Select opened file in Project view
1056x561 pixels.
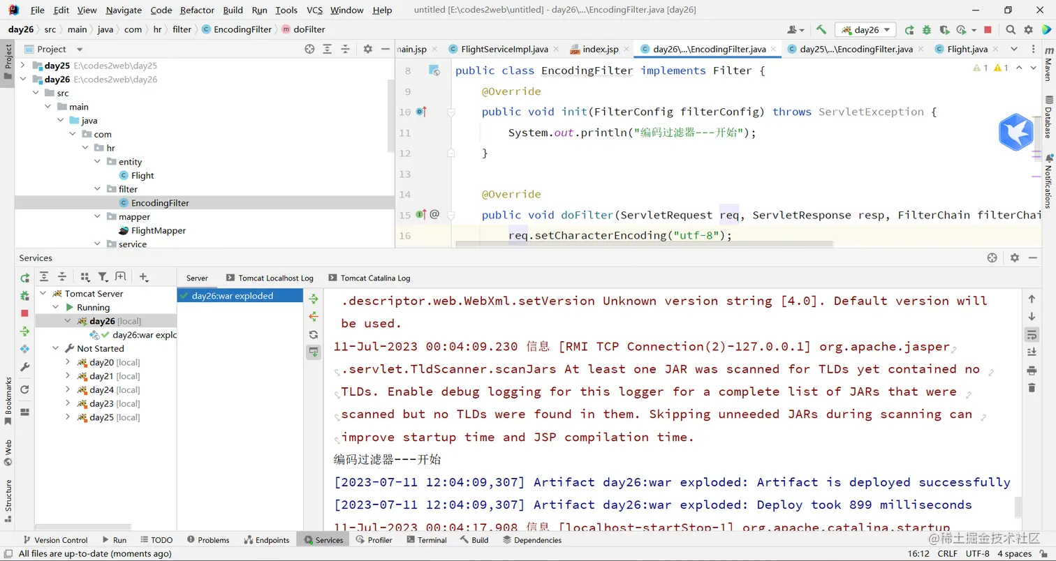(x=309, y=49)
